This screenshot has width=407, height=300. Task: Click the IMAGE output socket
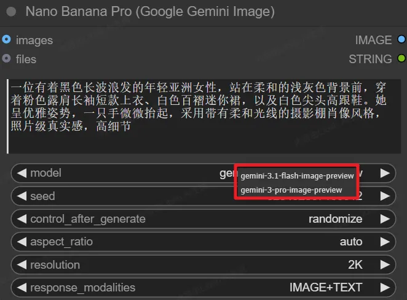(401, 40)
